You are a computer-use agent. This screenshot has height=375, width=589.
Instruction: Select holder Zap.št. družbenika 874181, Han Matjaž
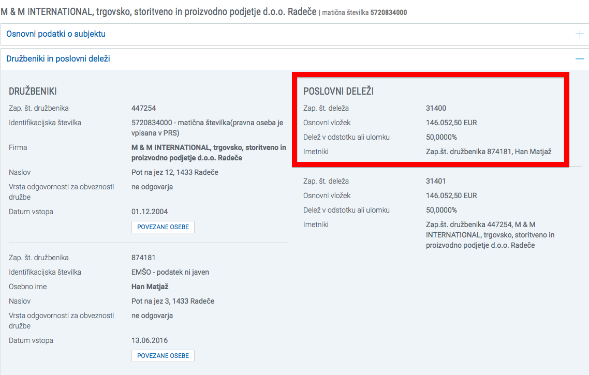[489, 152]
